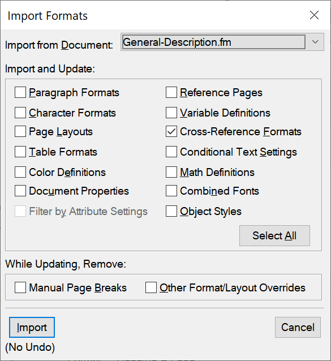Check Other Format/Layout Overrides
Image resolution: width=331 pixels, height=361 pixels.
pos(151,287)
